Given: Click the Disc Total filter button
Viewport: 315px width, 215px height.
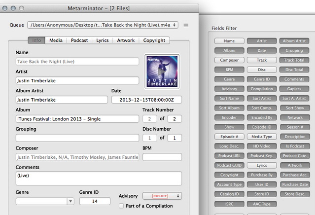Looking at the screenshot, I should tap(294, 70).
